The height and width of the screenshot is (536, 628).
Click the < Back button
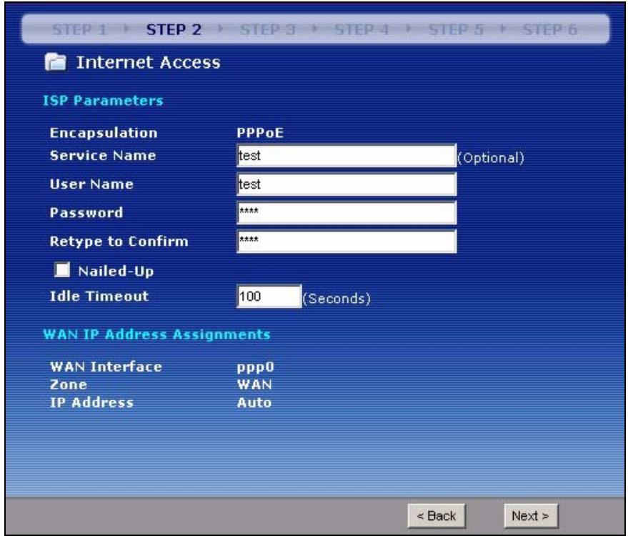(437, 516)
